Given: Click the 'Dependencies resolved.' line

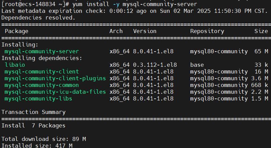Looking at the screenshot, I should (x=38, y=18).
